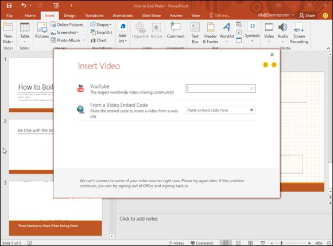Switch to Reading View
The width and height of the screenshot is (333, 246).
point(250,243)
